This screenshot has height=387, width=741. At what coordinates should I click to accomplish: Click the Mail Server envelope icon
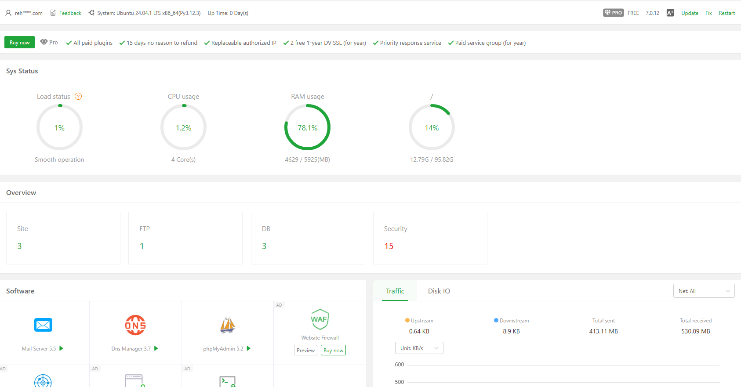(x=43, y=325)
